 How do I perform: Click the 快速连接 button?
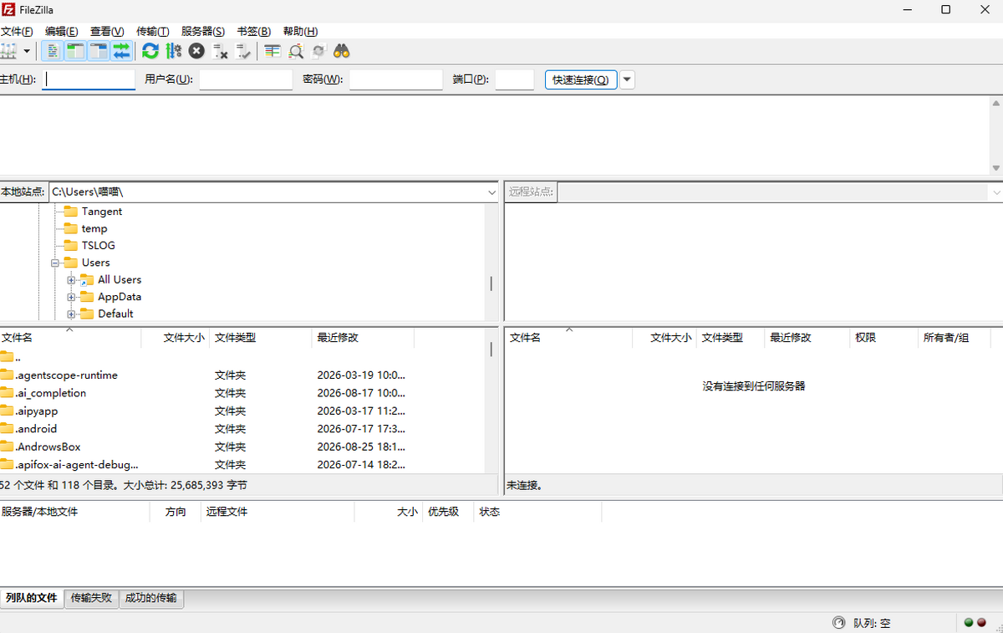pyautogui.click(x=581, y=79)
